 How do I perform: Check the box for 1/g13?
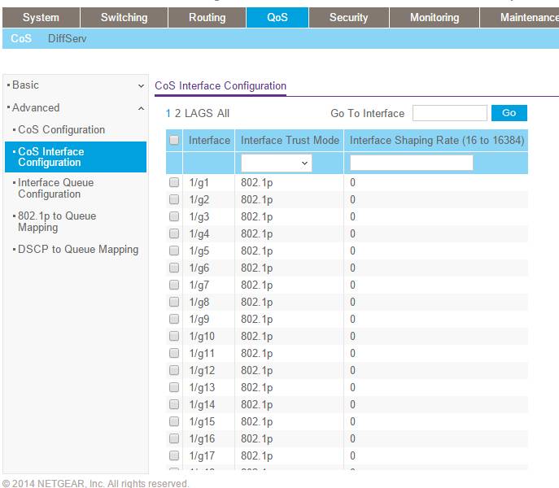[x=174, y=387]
